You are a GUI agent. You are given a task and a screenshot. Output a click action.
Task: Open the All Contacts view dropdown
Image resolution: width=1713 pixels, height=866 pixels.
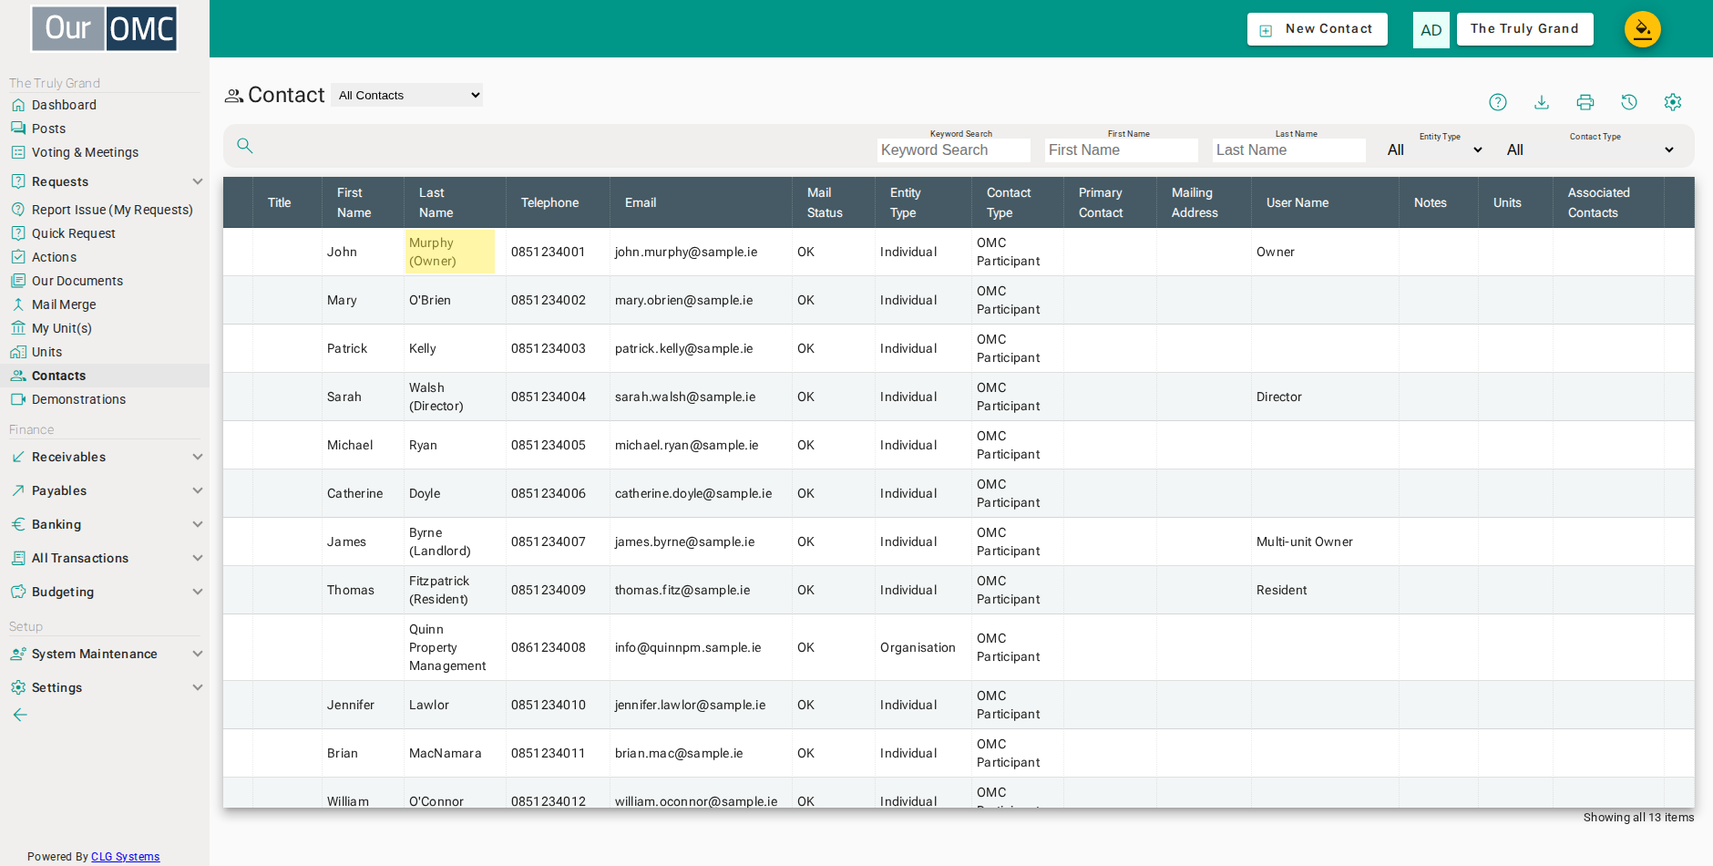pos(407,95)
